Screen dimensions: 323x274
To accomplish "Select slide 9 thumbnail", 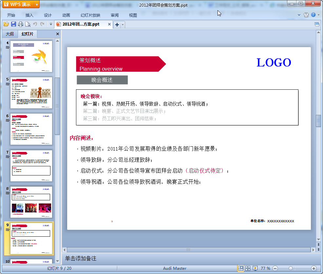I will click(31, 239).
